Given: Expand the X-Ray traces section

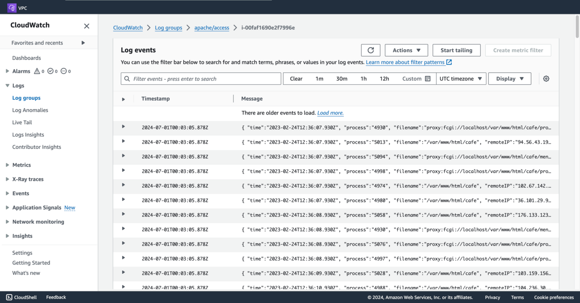Looking at the screenshot, I should [7, 179].
